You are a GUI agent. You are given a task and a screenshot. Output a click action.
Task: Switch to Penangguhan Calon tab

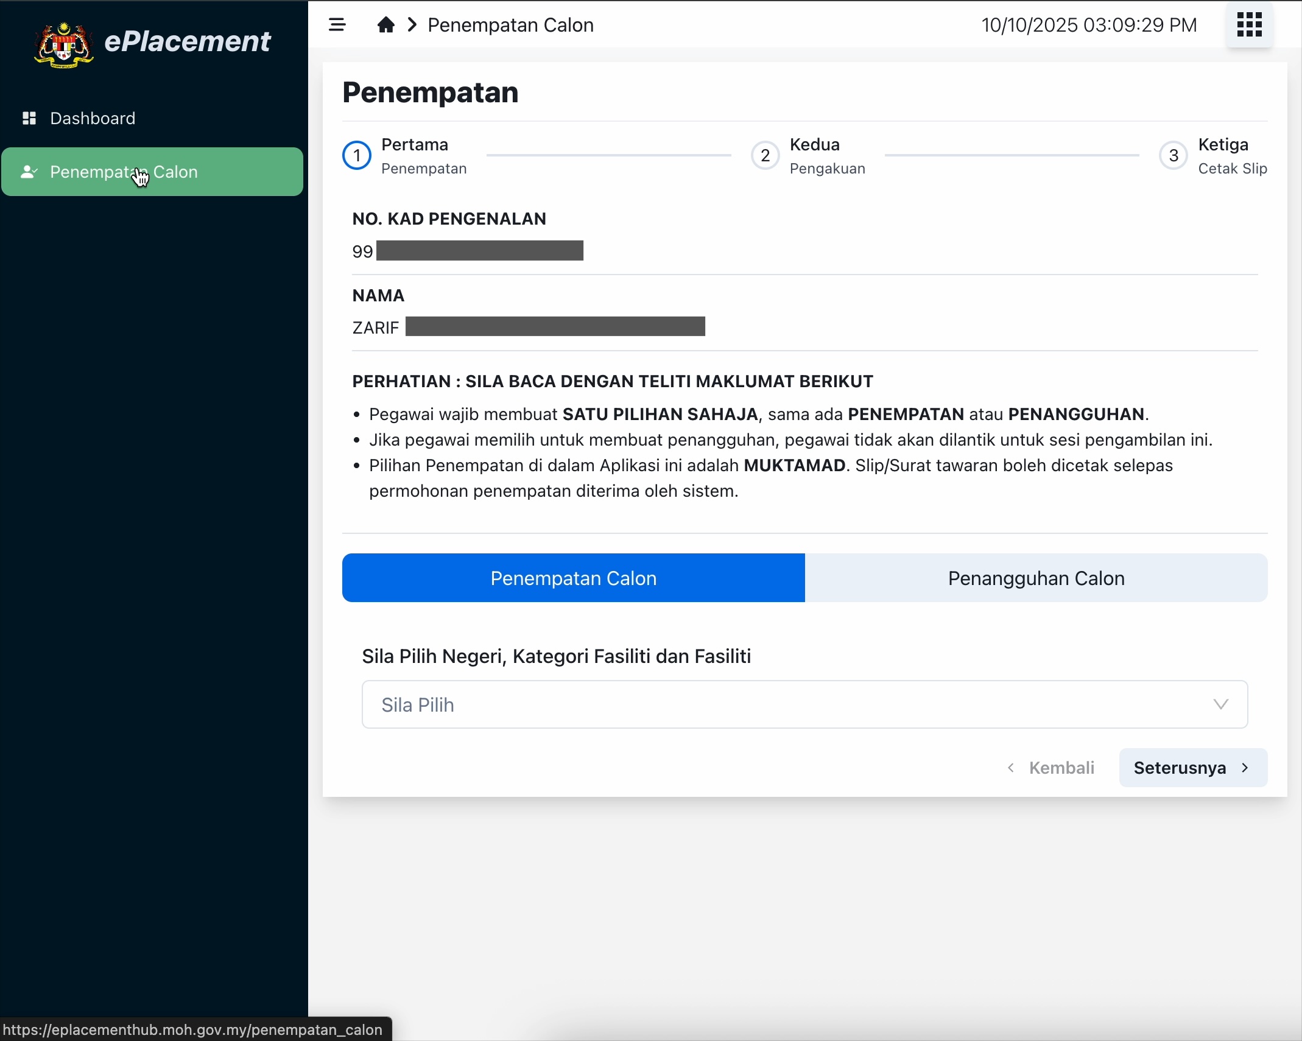coord(1036,578)
